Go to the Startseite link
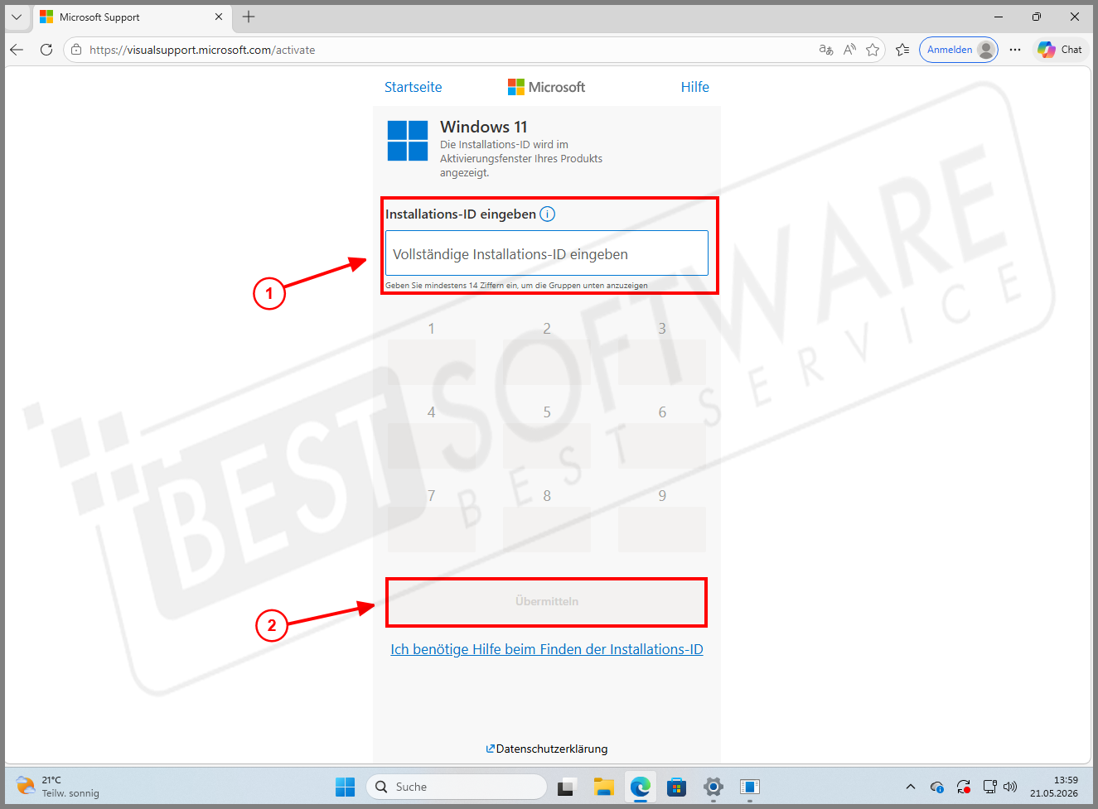1098x809 pixels. click(x=413, y=87)
